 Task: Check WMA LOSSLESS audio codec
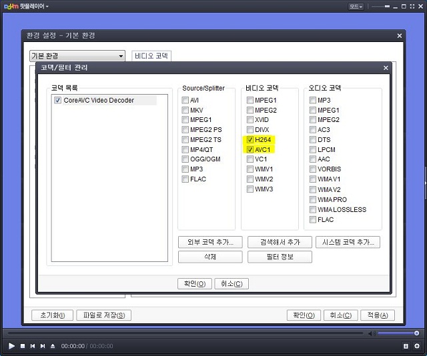click(313, 209)
